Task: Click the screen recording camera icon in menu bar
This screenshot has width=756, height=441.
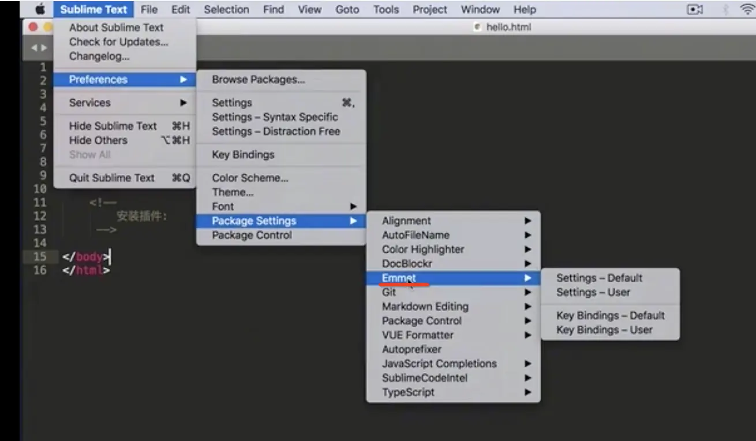Action: (x=695, y=10)
